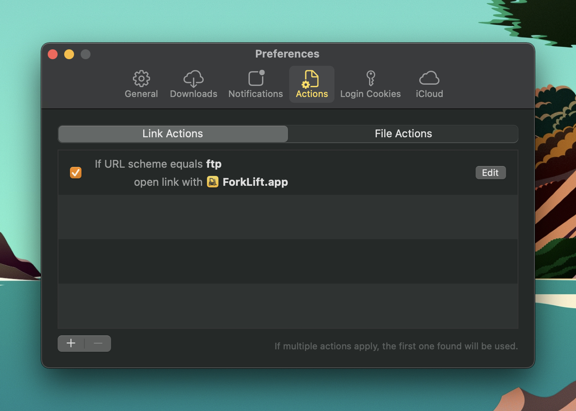The width and height of the screenshot is (576, 411).
Task: Switch to the Link Actions tab
Action: click(173, 134)
